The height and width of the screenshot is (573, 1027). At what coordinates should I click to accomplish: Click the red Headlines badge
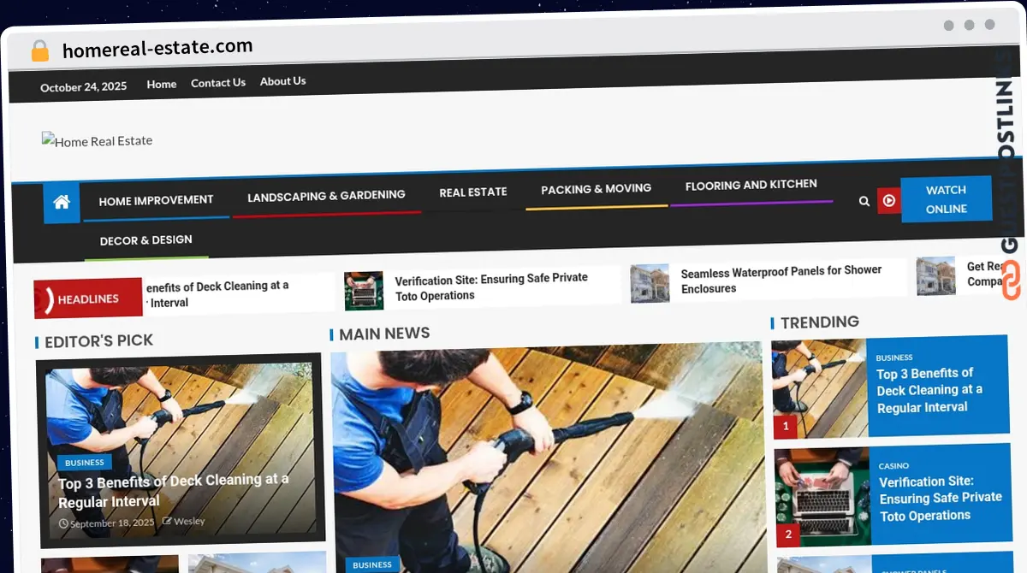[x=88, y=298]
